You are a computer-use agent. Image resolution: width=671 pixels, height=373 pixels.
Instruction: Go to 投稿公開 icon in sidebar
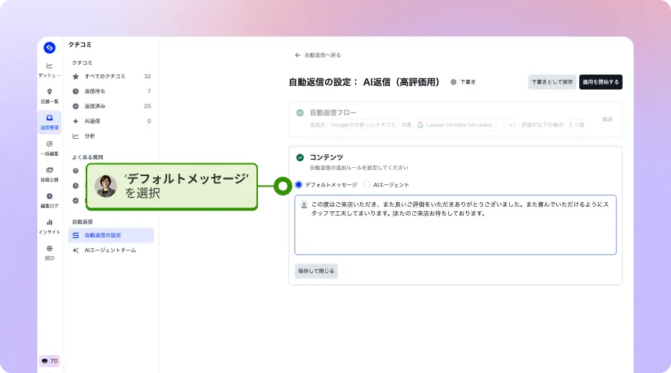coord(49,174)
